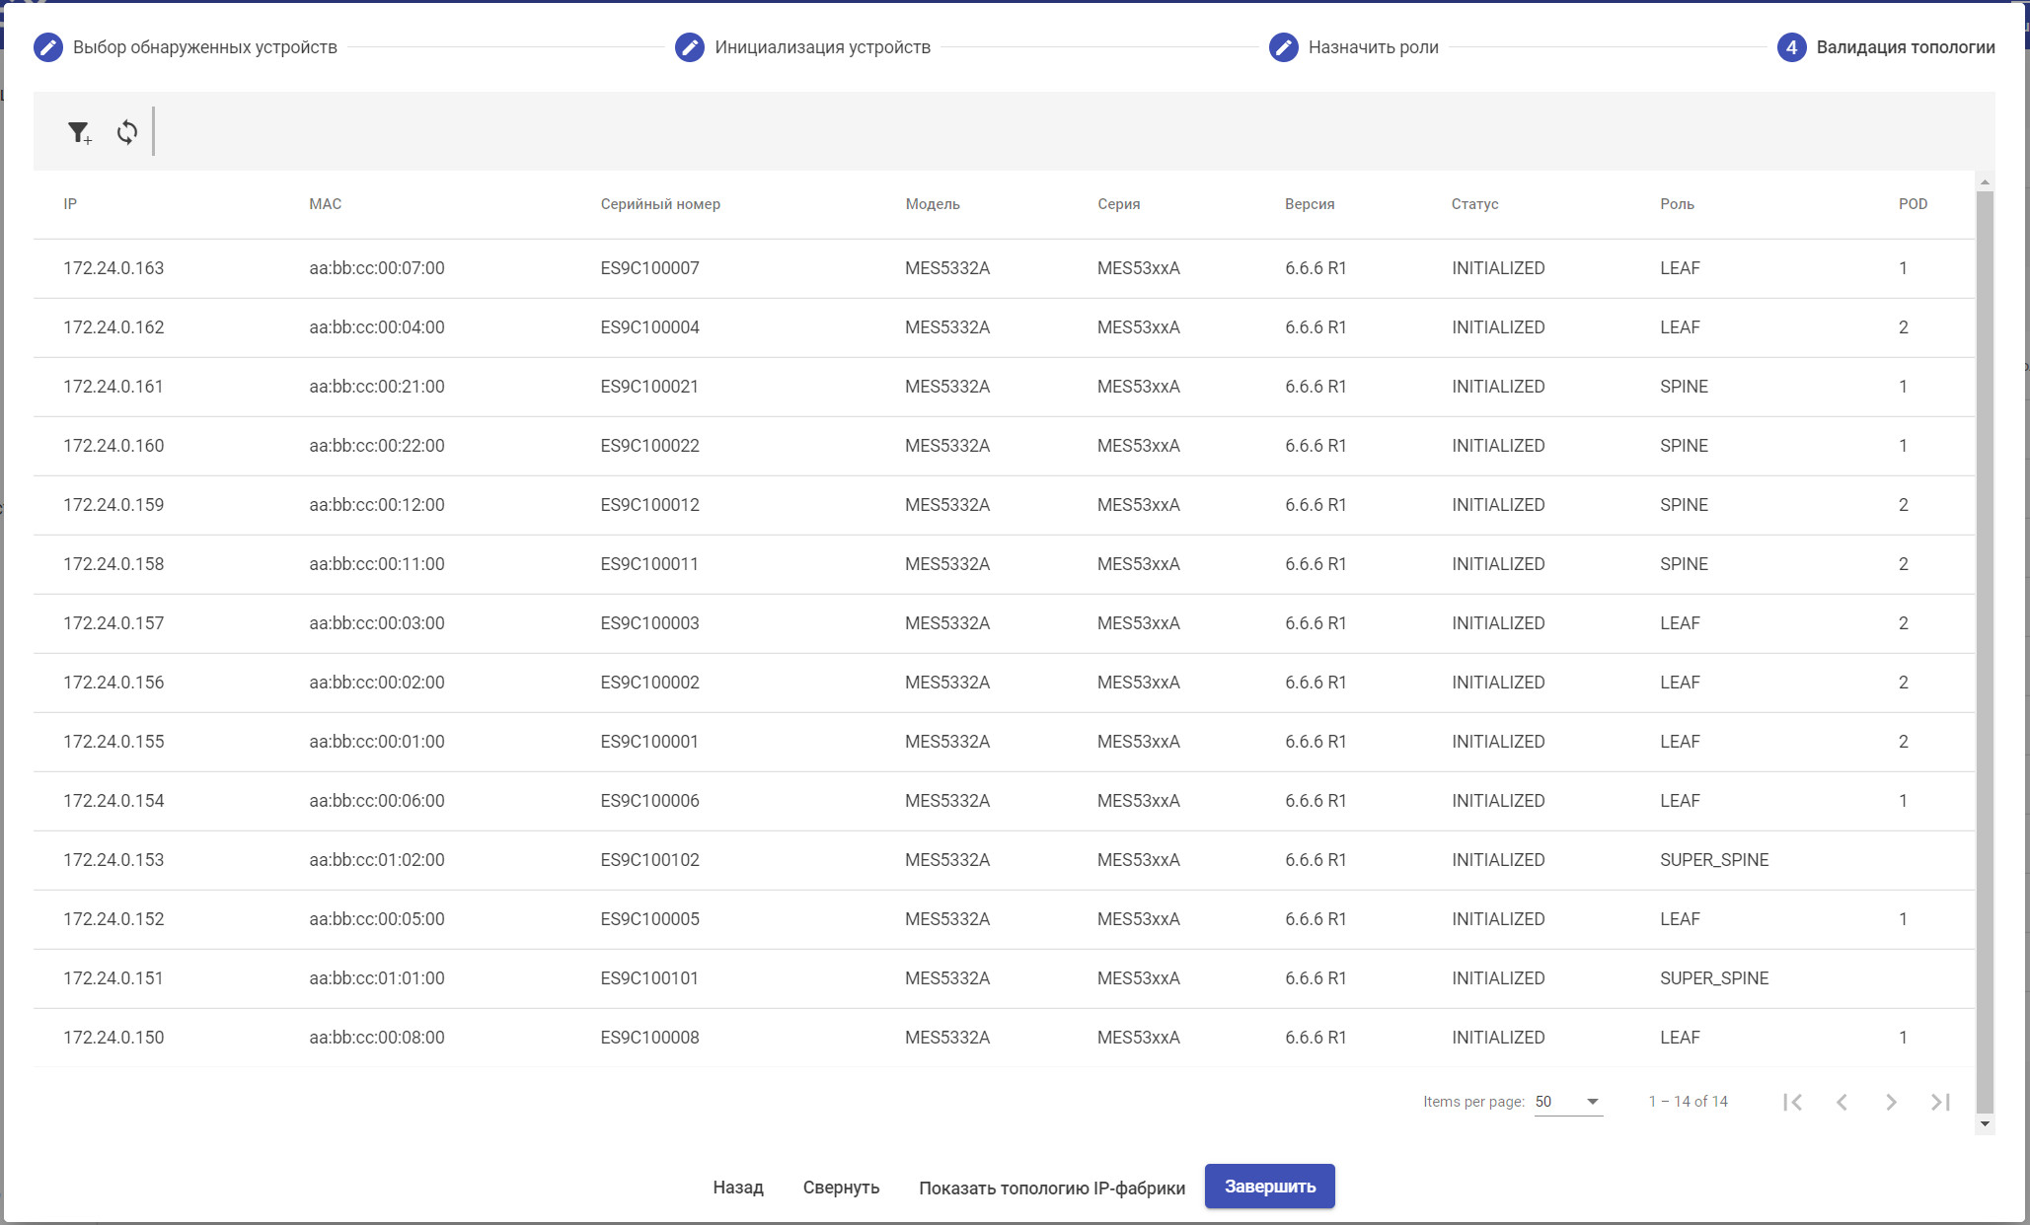Click the Назад button
The width and height of the screenshot is (2030, 1225).
[x=738, y=1187]
